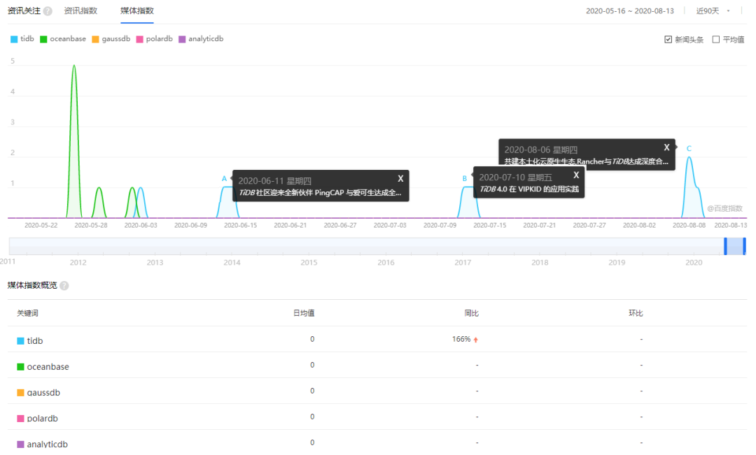Click help icon beside 媒体指数概览
This screenshot has height=455, width=756.
(64, 286)
